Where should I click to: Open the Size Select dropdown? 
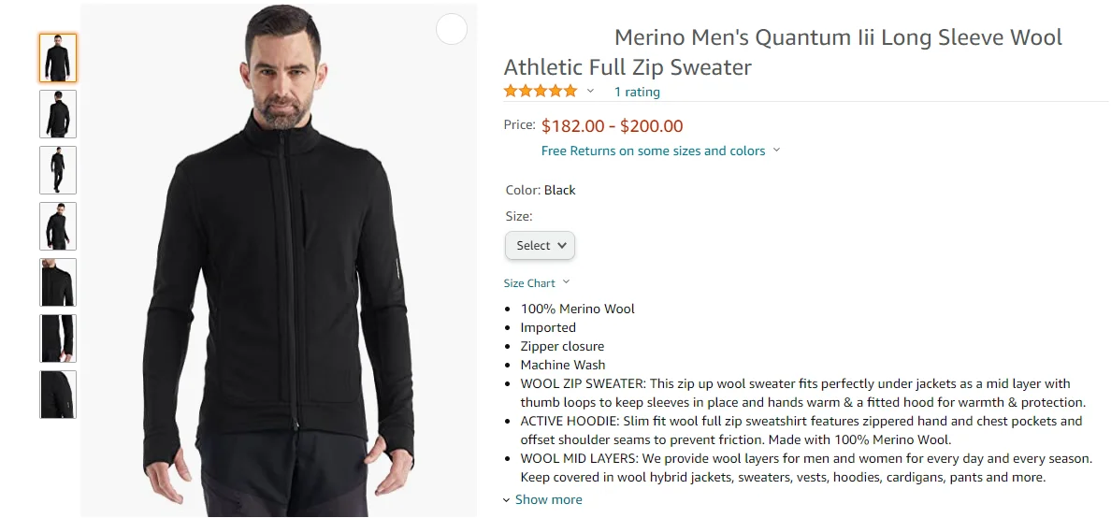540,245
